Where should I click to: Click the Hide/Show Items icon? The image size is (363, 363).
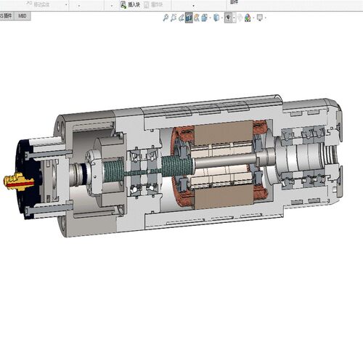228,17
